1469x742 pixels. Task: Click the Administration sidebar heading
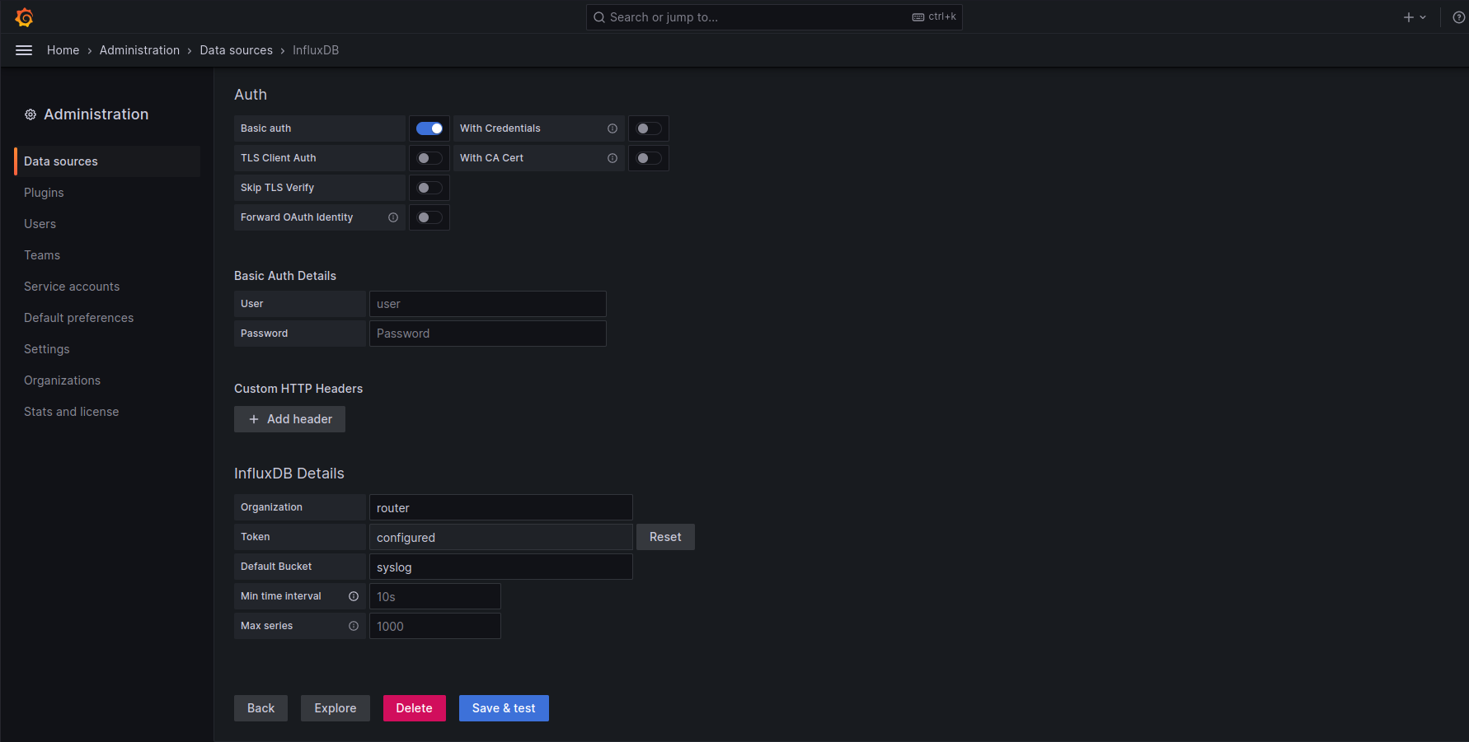coord(96,114)
